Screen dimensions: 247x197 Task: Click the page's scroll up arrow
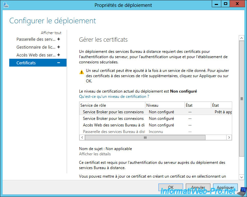click(x=241, y=38)
